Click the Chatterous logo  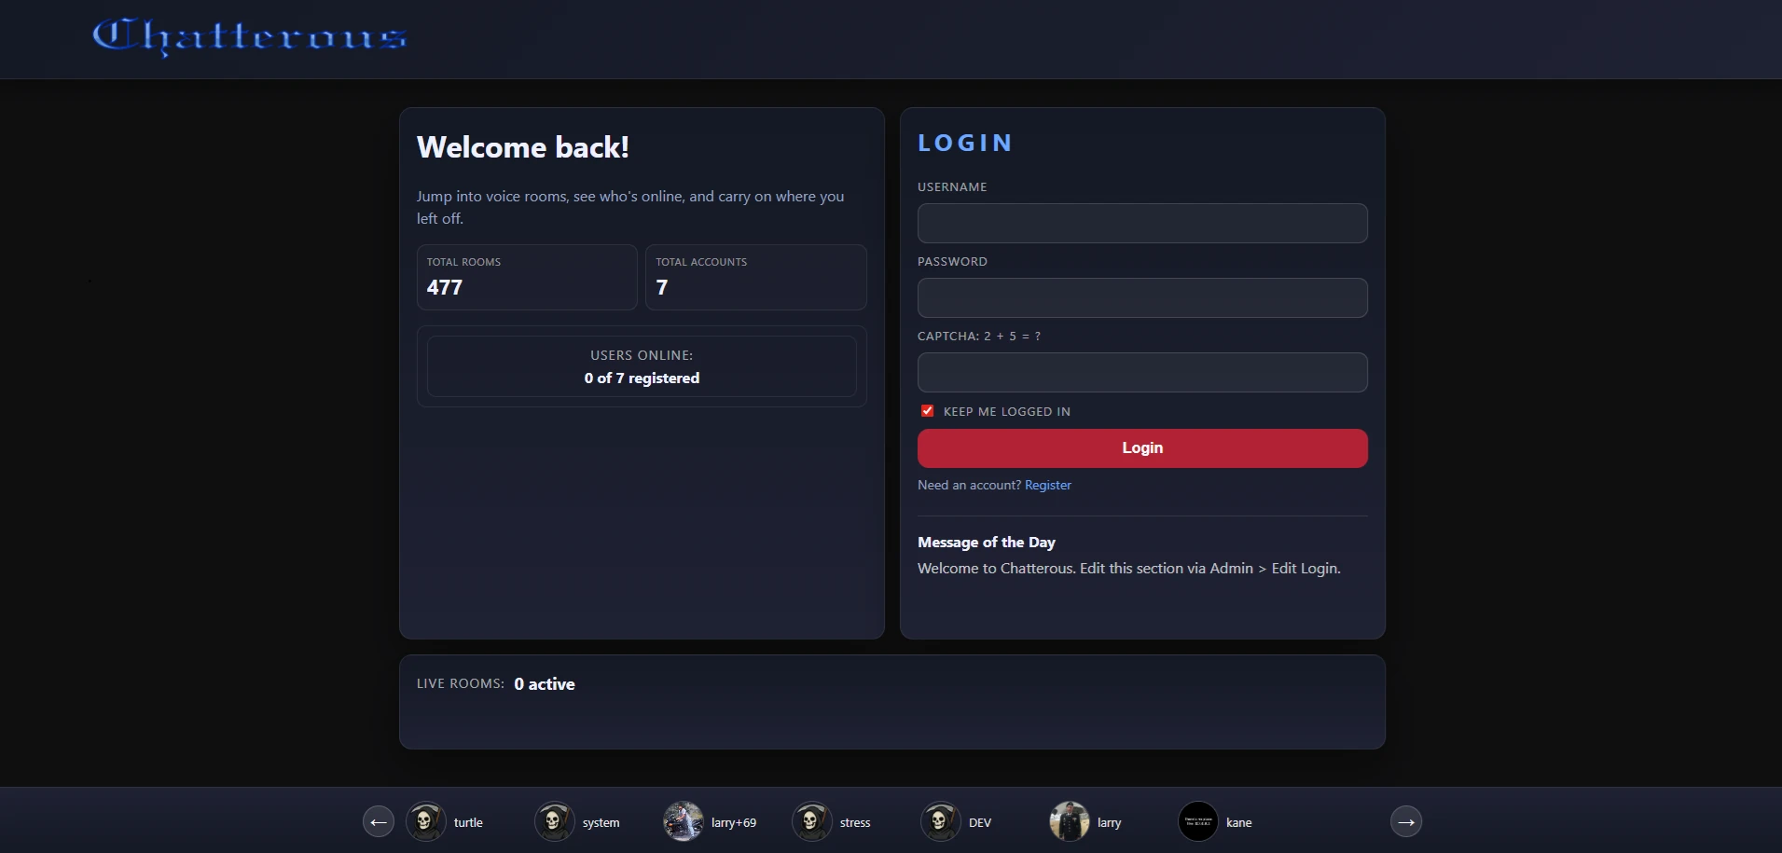[x=249, y=38]
